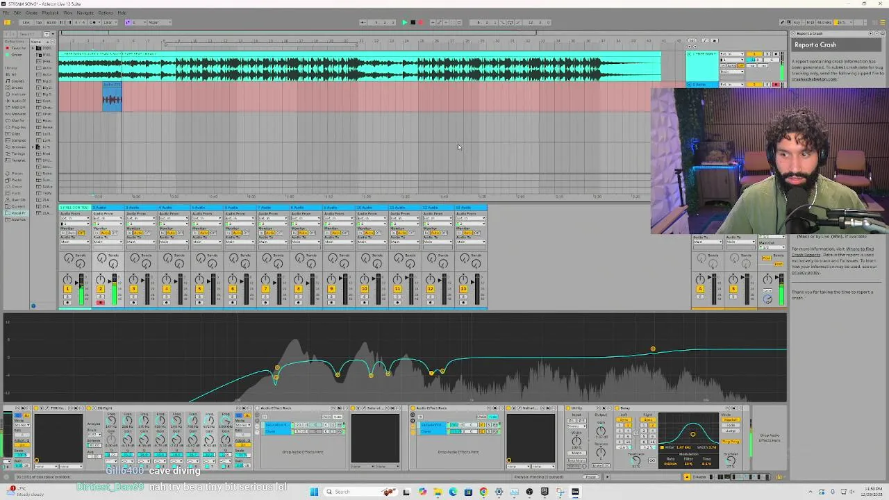Open the Playback menu

tap(50, 12)
